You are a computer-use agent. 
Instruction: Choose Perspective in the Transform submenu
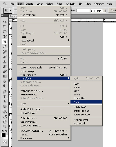(86, 98)
